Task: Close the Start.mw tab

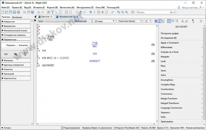Action: pyautogui.click(x=51, y=16)
